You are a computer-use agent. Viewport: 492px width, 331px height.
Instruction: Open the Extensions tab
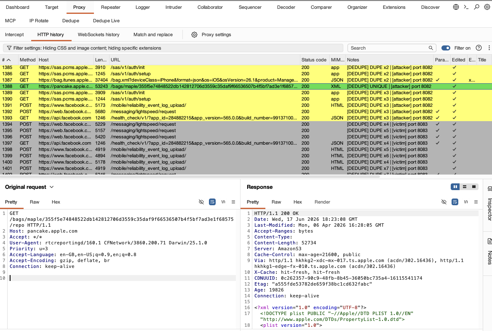pyautogui.click(x=394, y=7)
